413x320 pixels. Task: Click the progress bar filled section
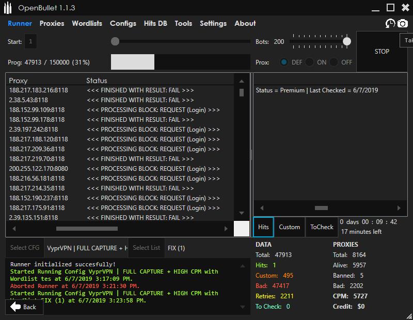[133, 62]
